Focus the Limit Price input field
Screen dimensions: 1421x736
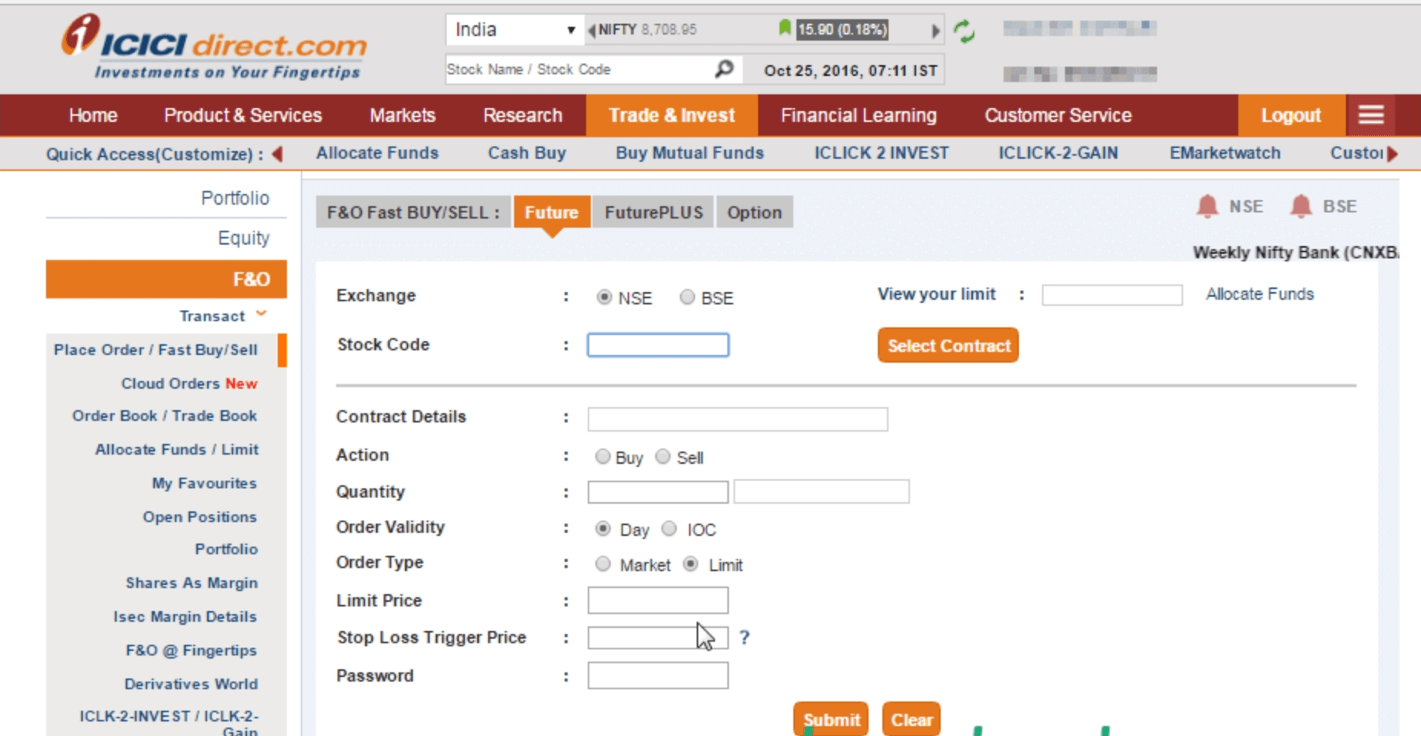point(658,600)
